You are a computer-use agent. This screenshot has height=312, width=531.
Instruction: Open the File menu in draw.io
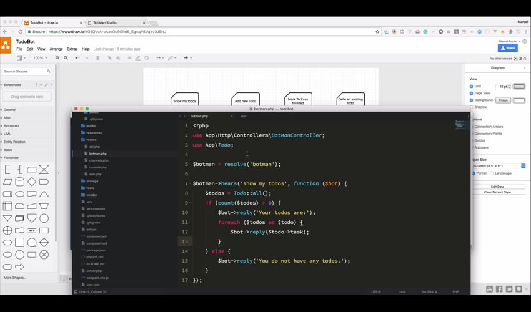[x=19, y=49]
